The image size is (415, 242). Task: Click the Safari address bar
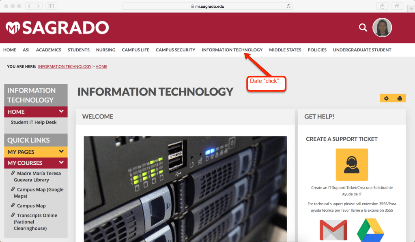[x=207, y=6]
